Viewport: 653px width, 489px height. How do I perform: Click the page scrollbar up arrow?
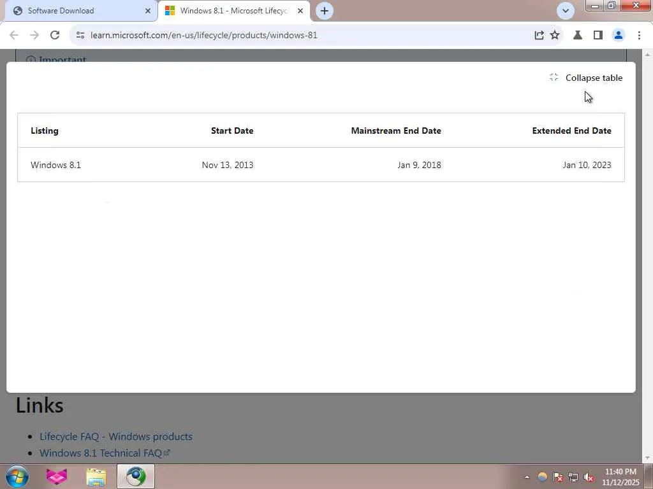(648, 54)
